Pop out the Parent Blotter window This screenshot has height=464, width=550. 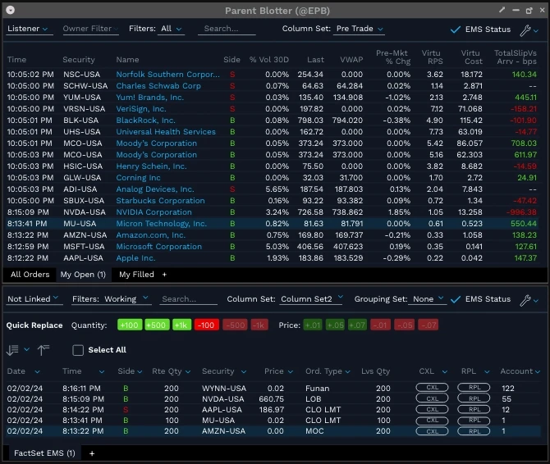[529, 11]
